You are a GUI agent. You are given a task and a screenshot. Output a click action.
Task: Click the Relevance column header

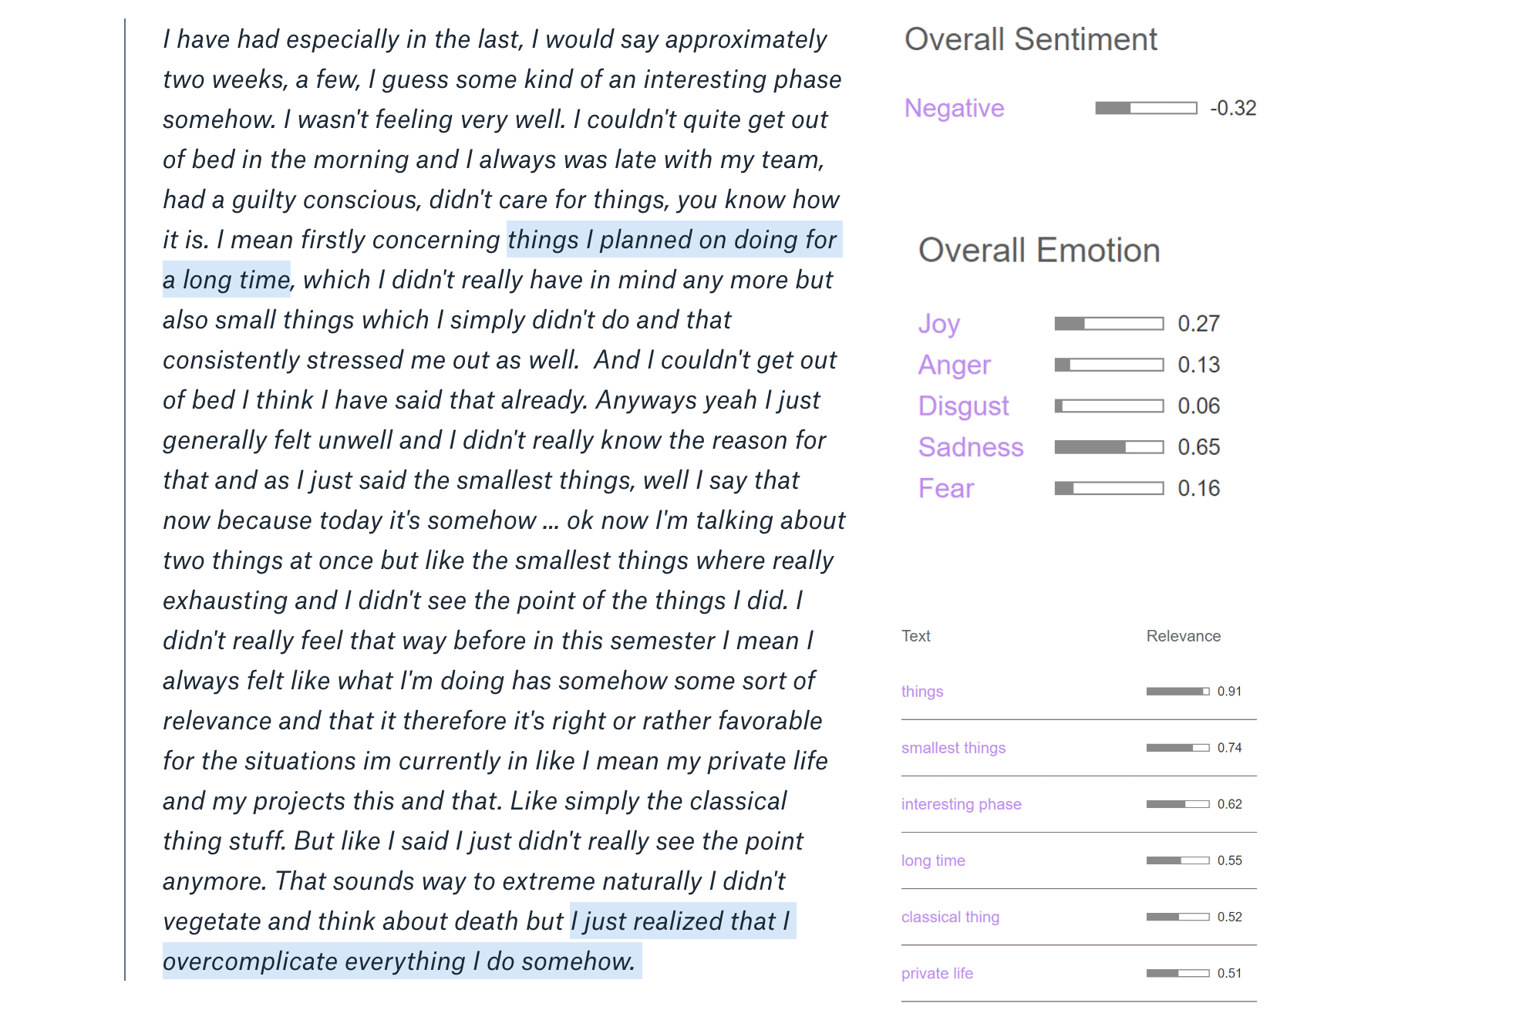click(x=1183, y=636)
